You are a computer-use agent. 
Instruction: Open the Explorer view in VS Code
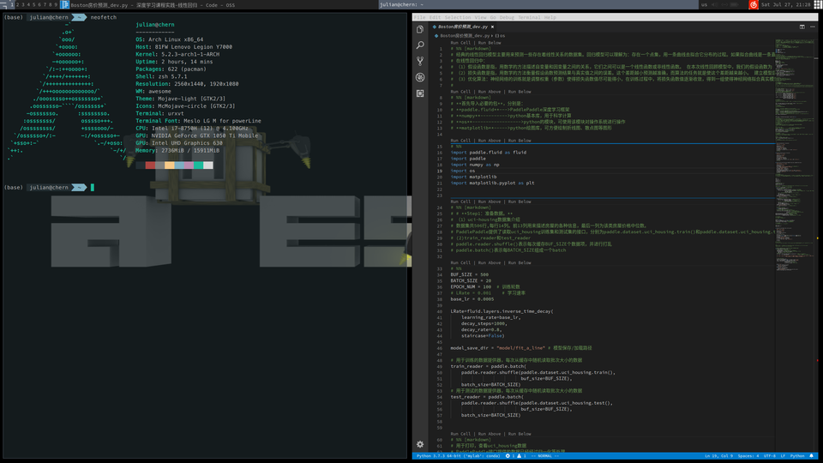click(x=420, y=29)
